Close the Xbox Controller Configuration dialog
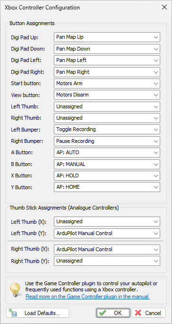 tap(164, 8)
